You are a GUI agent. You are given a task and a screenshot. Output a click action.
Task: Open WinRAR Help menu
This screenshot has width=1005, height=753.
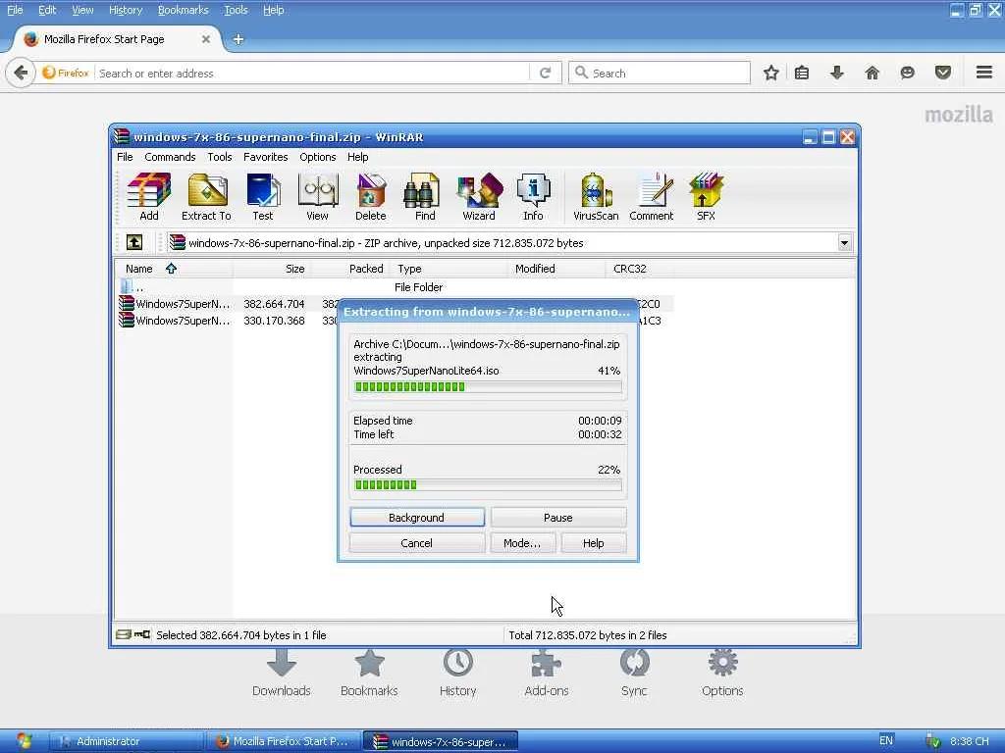coord(357,157)
